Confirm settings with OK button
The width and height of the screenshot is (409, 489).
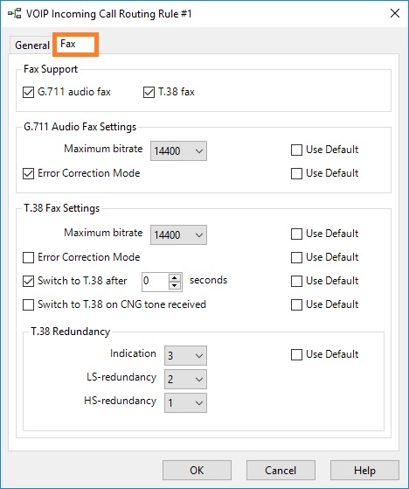coord(197,471)
